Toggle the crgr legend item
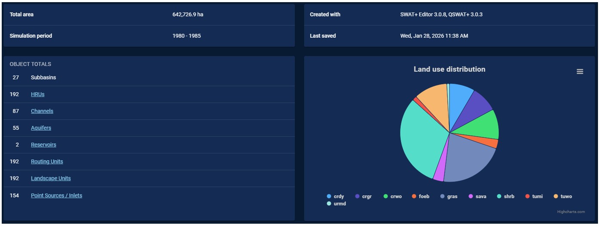Viewport: 601px width, 237px height. [363, 196]
